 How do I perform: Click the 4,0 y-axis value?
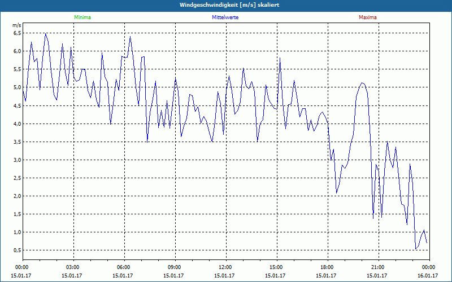[x=18, y=124]
